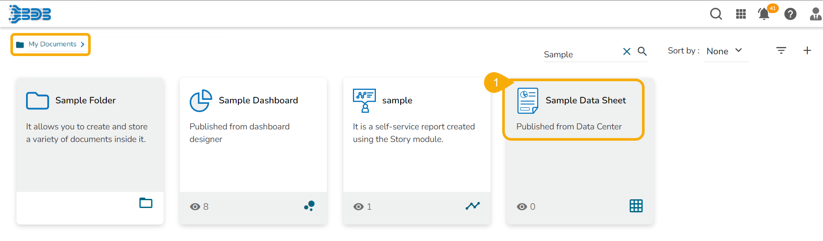Type in the Sample search field
This screenshot has width=823, height=241.
(x=580, y=54)
